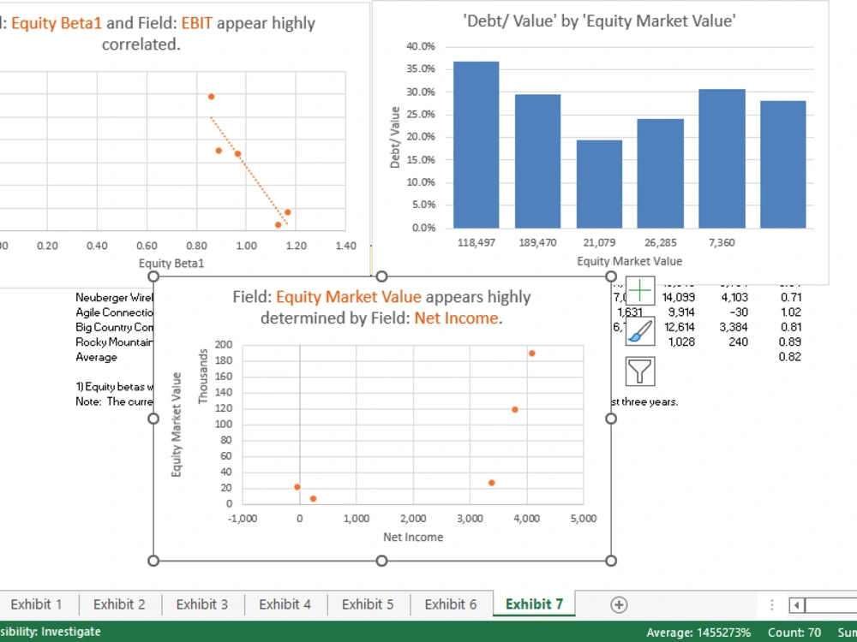
Task: Open Chart Styles paintbrush button
Action: click(x=639, y=330)
